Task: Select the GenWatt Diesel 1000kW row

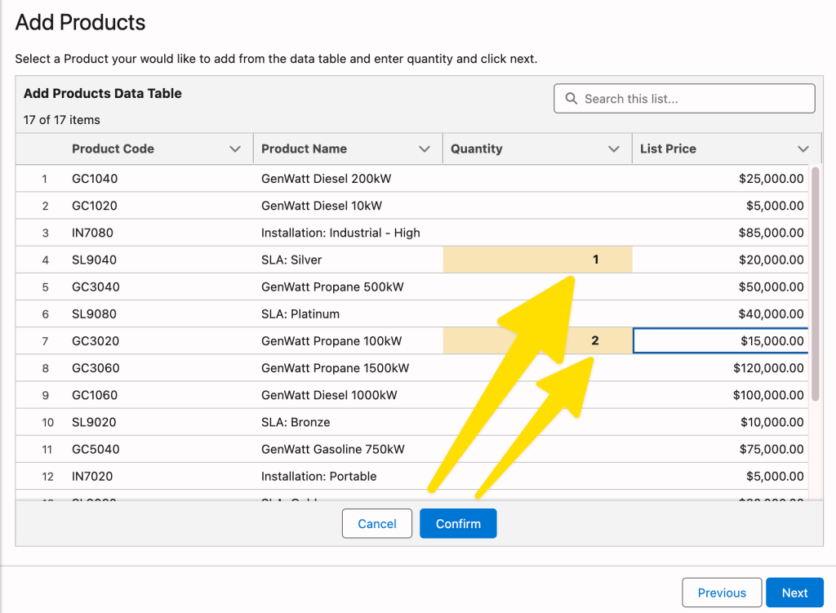Action: [x=327, y=395]
